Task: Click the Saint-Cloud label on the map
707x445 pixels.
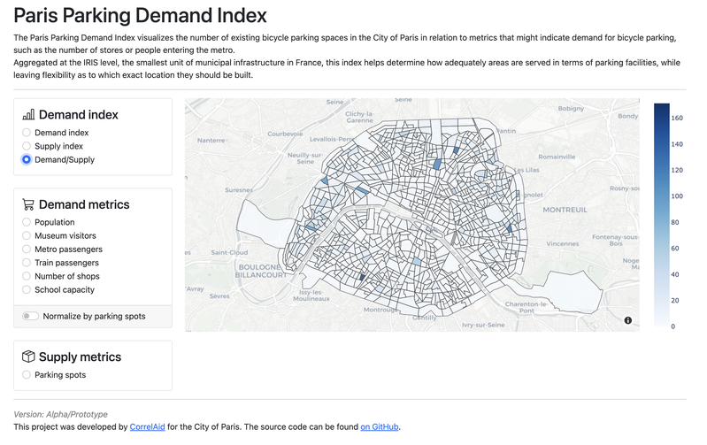Action: [x=229, y=252]
